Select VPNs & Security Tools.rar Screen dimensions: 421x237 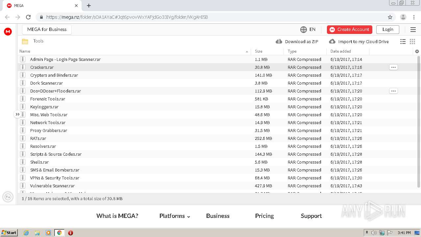point(55,178)
